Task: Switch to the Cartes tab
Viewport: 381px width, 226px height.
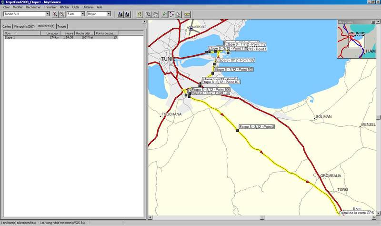Action: click(x=7, y=26)
